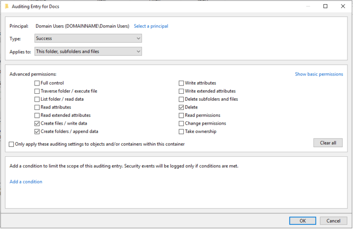Confirm with the OK button
Image resolution: width=353 pixels, height=229 pixels.
pos(302,221)
